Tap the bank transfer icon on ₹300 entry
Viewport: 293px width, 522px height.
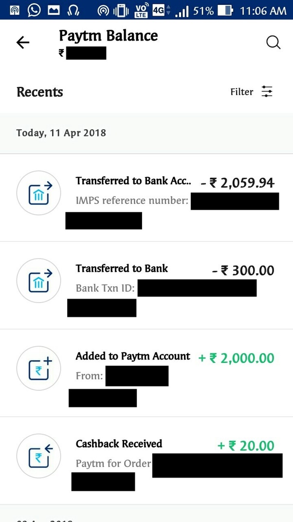pyautogui.click(x=38, y=281)
